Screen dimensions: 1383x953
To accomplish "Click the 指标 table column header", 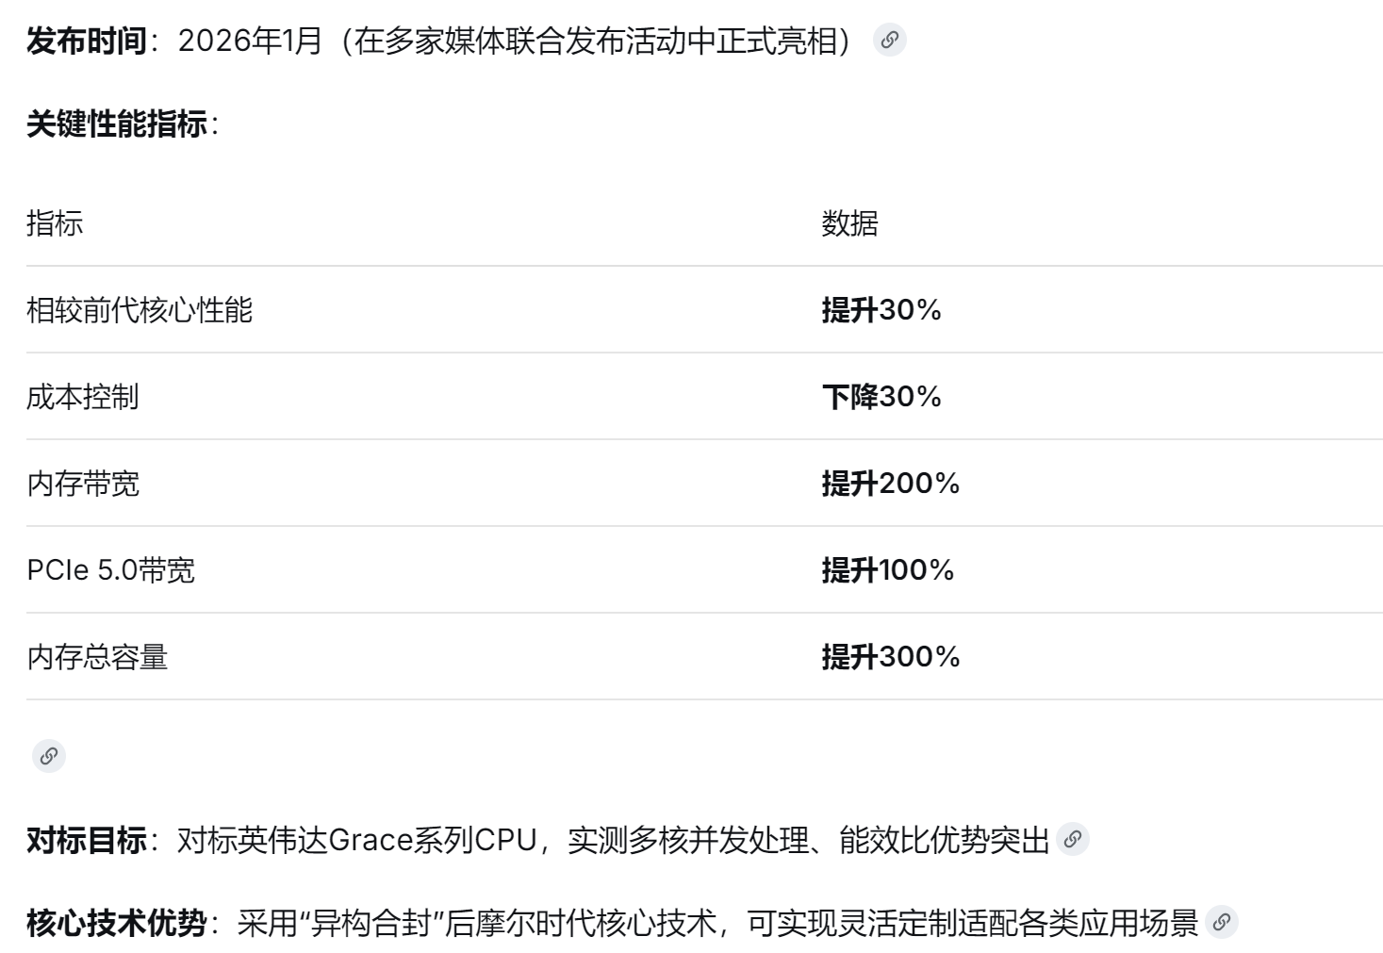I will (x=55, y=224).
